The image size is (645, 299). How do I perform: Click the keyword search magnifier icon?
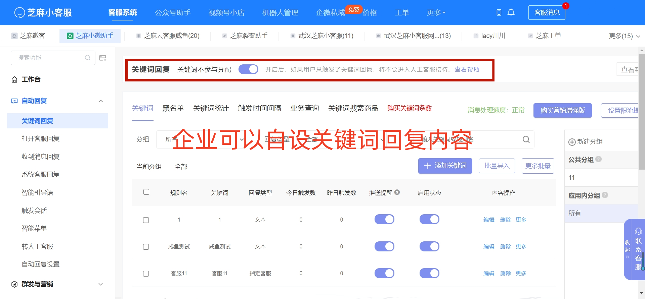(526, 139)
